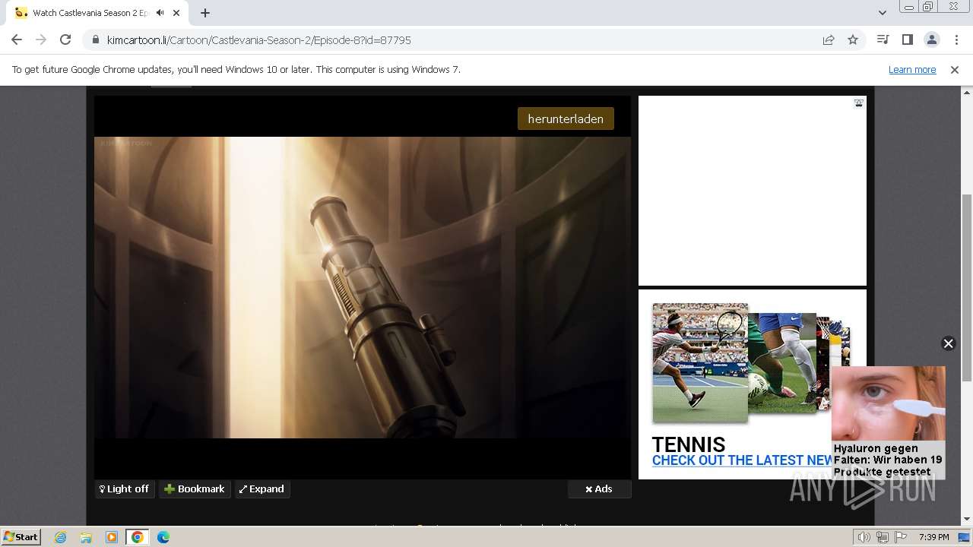Click ad info icon on top banner
973x547 pixels.
click(x=858, y=103)
